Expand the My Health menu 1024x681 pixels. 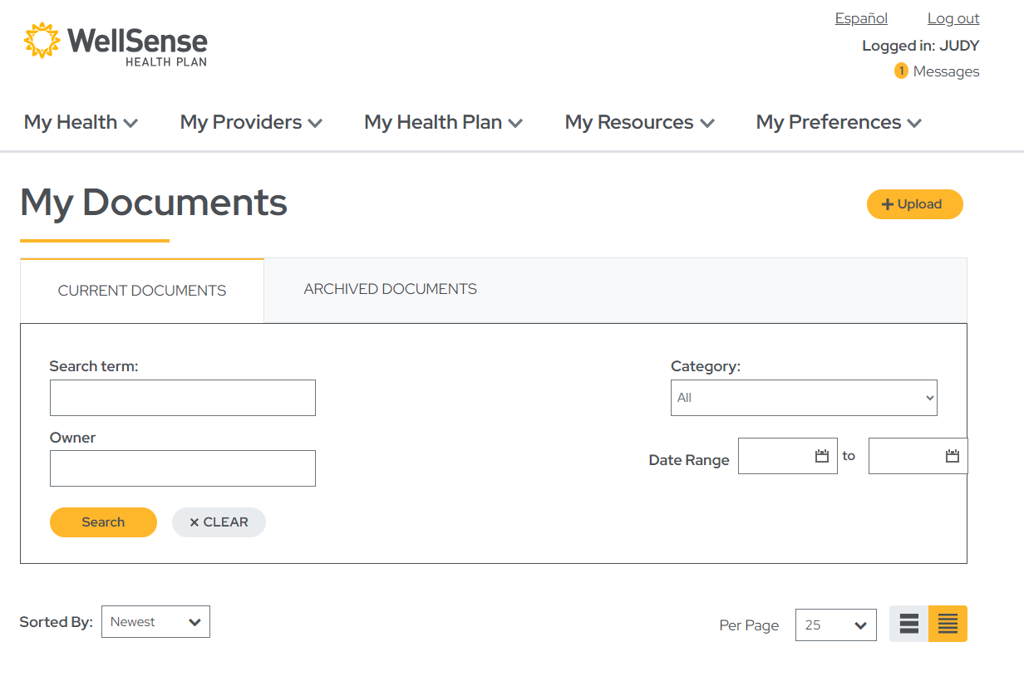[80, 122]
